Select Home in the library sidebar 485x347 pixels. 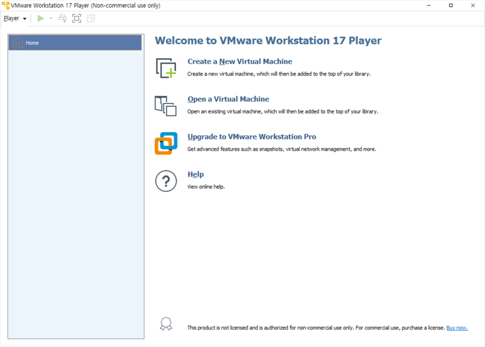pyautogui.click(x=75, y=43)
